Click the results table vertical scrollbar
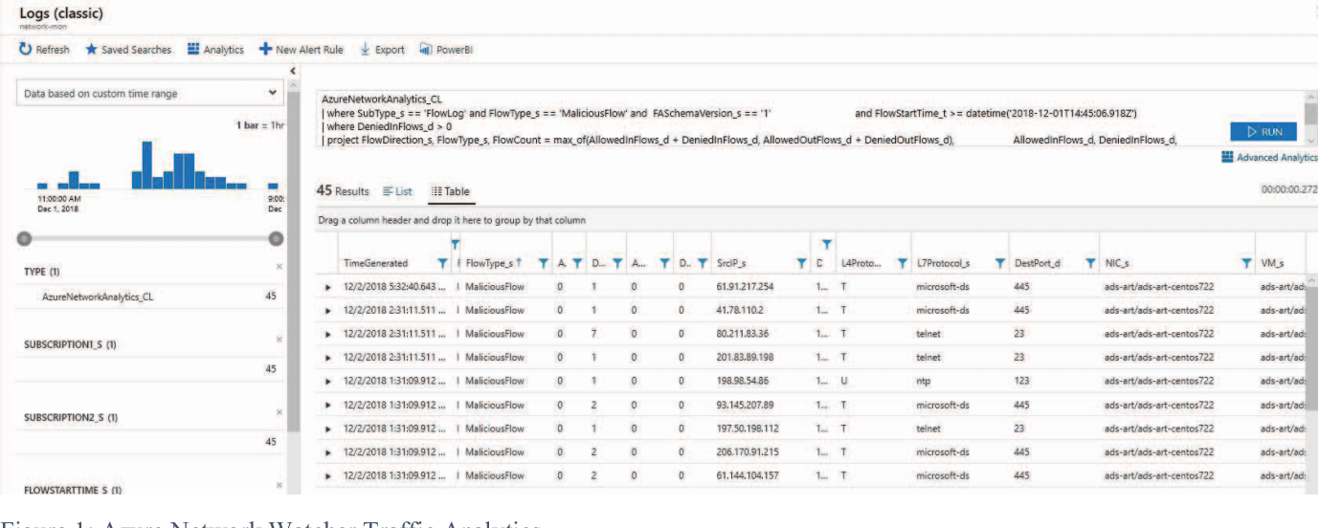1319x528 pixels. (1311, 383)
